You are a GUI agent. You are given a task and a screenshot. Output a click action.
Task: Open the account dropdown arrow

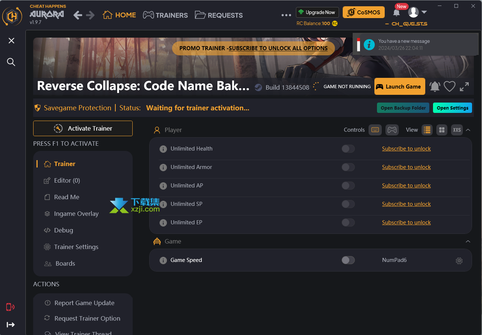(424, 12)
